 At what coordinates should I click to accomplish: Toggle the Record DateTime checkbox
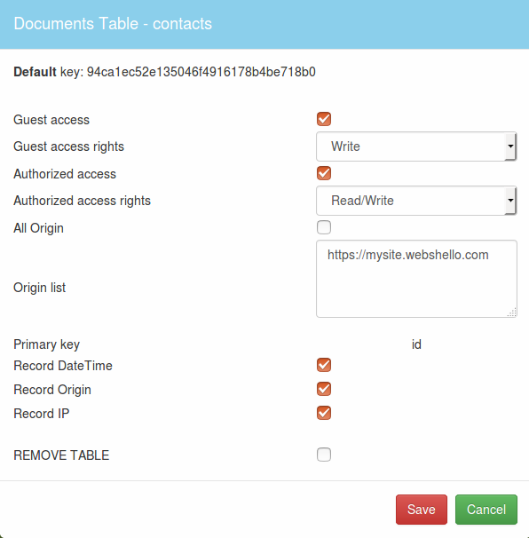pyautogui.click(x=324, y=365)
